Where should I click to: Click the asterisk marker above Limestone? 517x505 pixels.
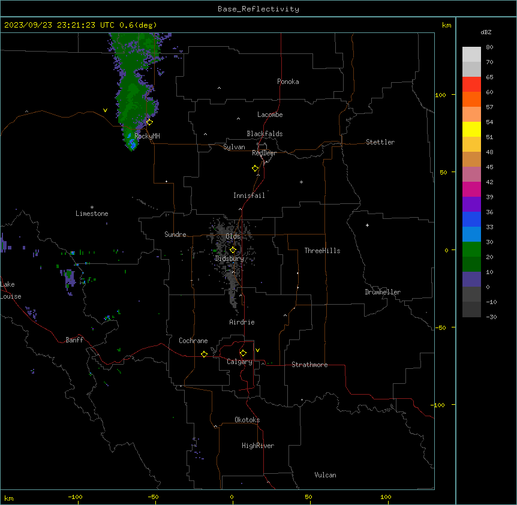click(x=92, y=207)
